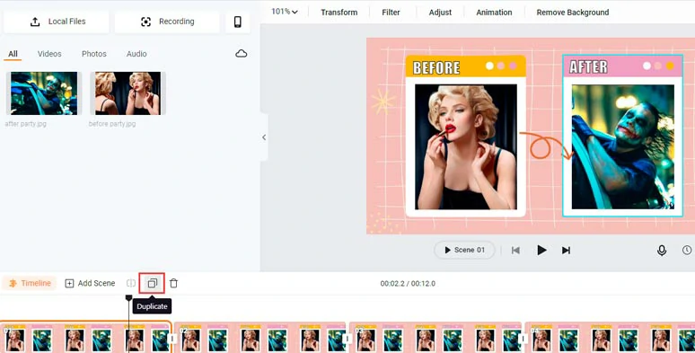
Task: Click the Split icon in the timeline toolbar
Action: click(131, 283)
